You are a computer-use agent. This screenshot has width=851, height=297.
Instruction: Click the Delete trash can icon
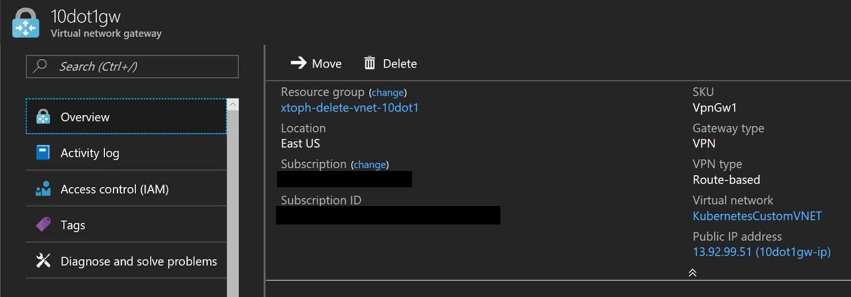370,63
